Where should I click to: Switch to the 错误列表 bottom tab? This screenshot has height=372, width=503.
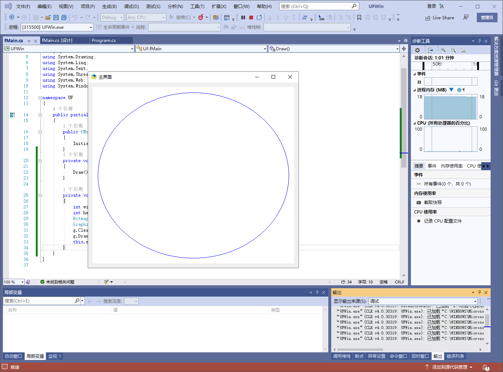[455, 356]
